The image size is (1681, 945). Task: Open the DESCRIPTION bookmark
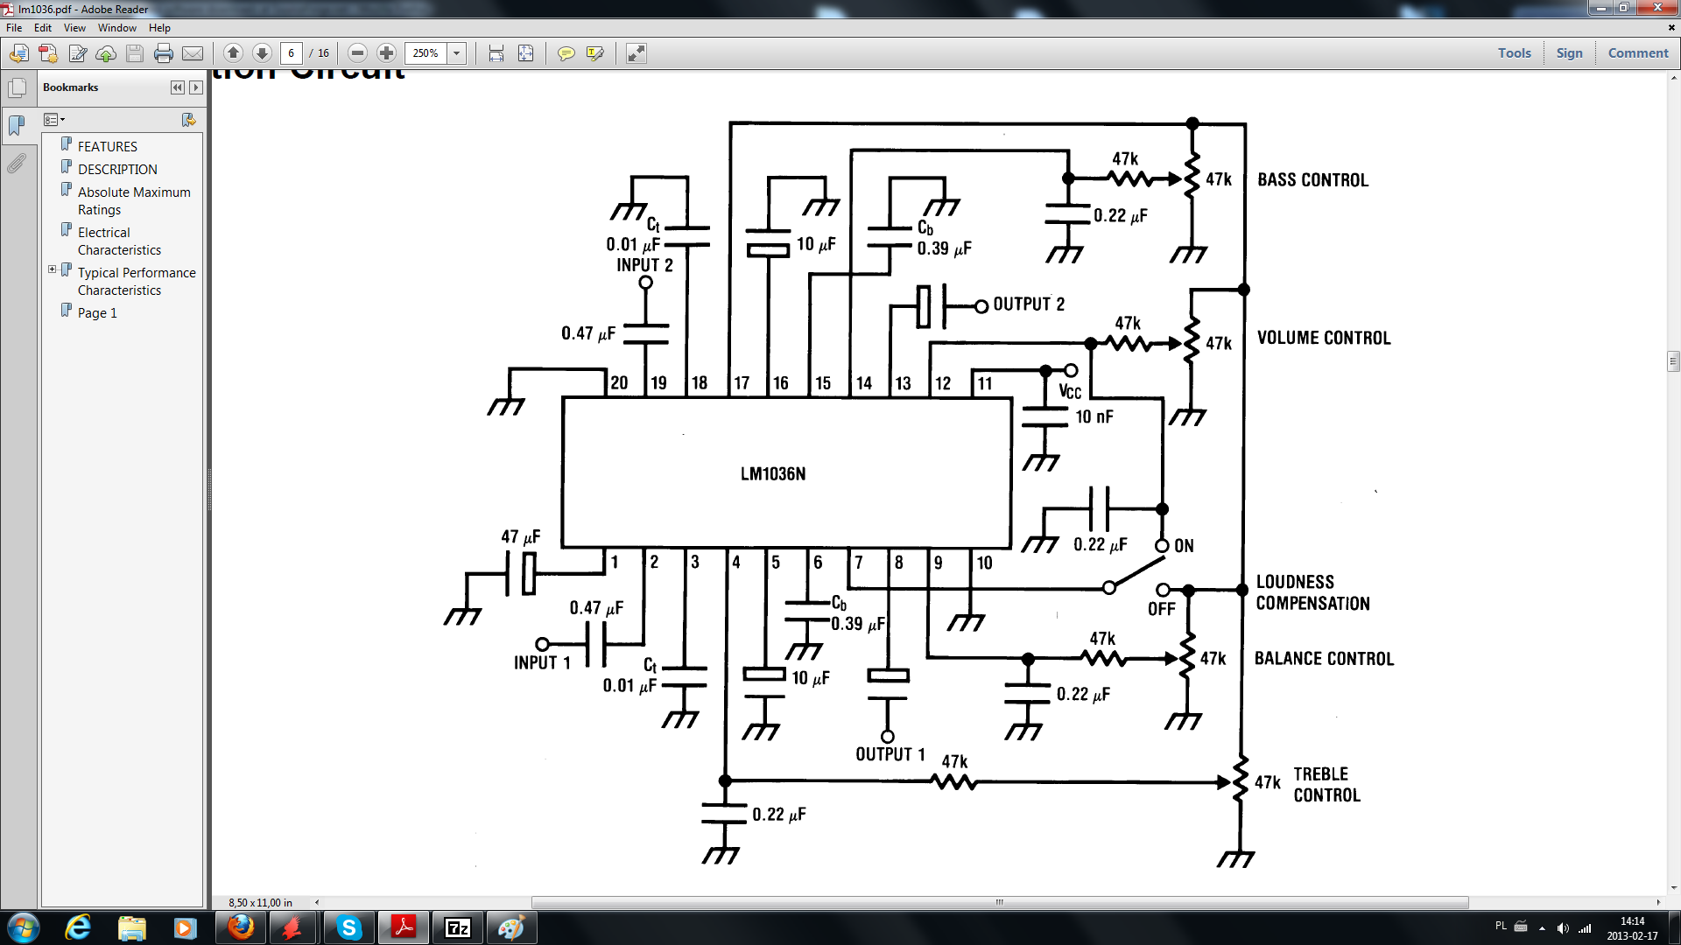(117, 169)
